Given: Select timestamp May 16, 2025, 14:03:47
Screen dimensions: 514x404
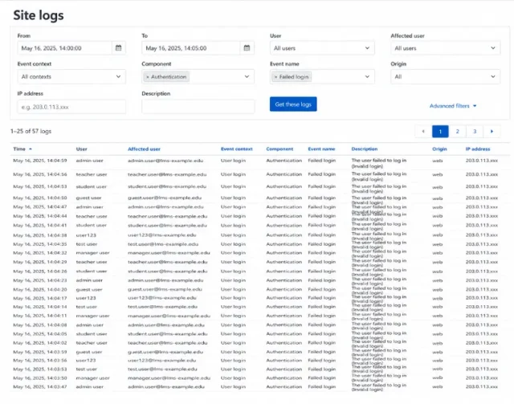Looking at the screenshot, I should point(39,387).
